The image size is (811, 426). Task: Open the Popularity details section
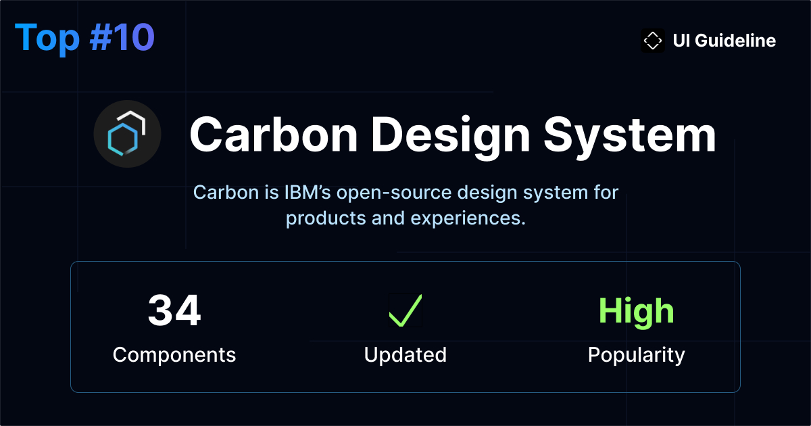coord(636,354)
